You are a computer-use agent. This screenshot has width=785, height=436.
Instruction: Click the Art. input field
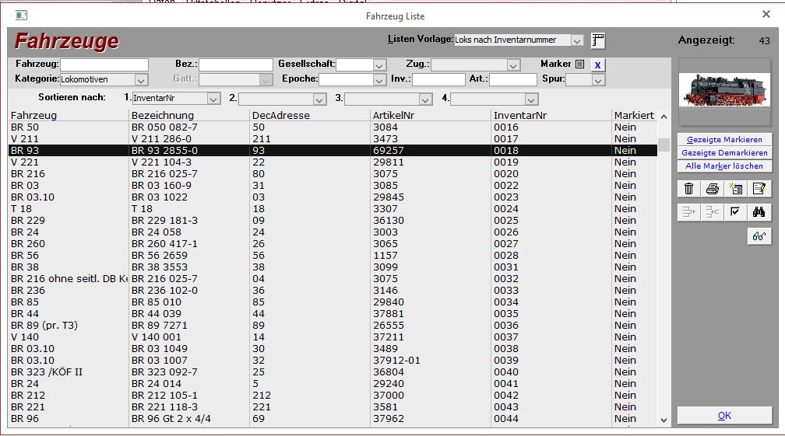[x=512, y=79]
